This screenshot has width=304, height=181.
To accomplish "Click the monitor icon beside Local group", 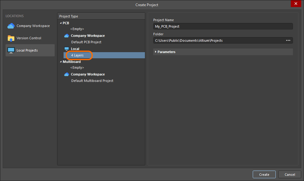I will click(67, 49).
